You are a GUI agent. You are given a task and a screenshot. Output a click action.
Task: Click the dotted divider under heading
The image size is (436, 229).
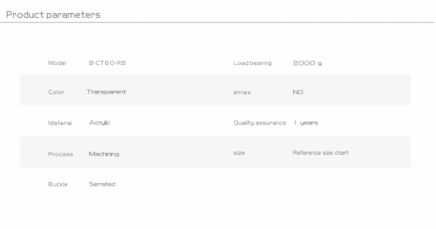pos(217,22)
